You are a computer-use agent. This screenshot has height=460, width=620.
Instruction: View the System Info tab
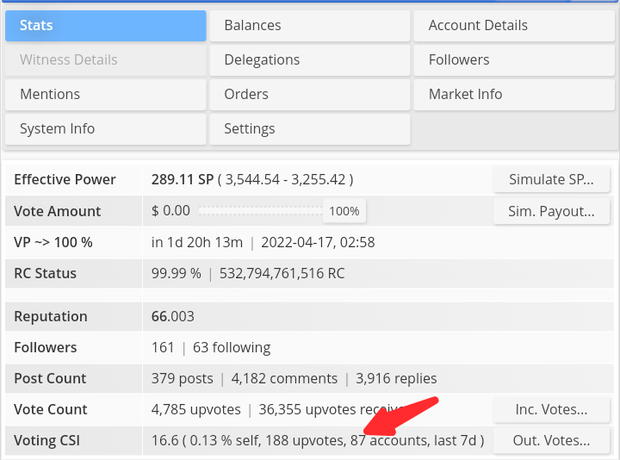point(105,129)
